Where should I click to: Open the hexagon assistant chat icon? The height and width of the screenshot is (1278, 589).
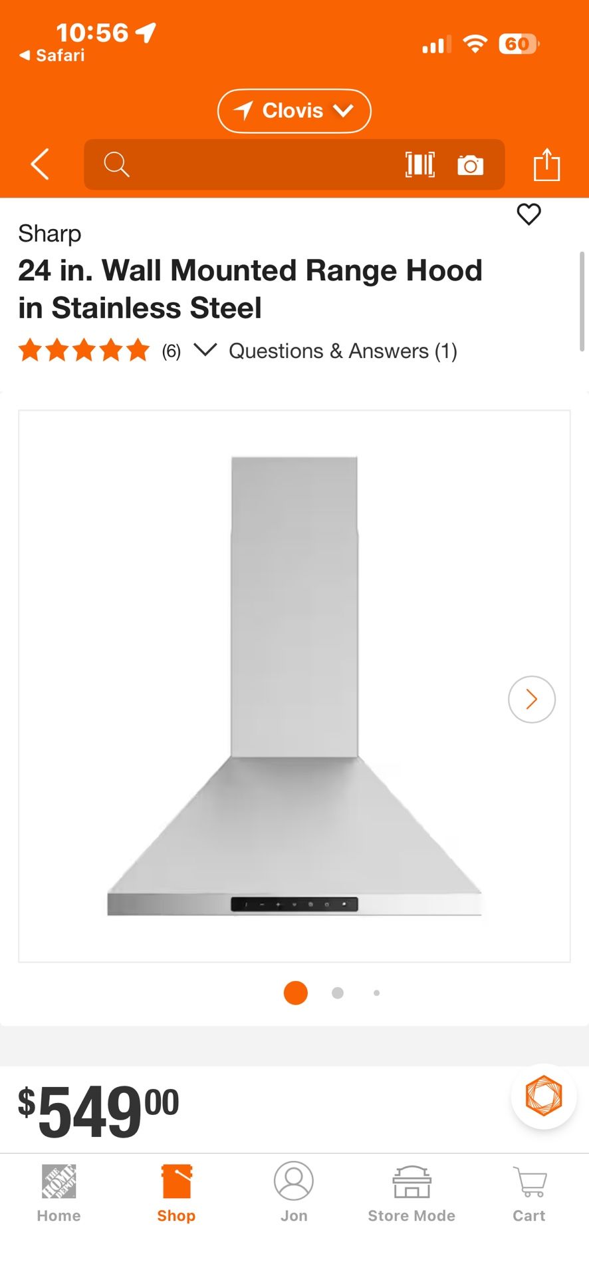tap(544, 1096)
